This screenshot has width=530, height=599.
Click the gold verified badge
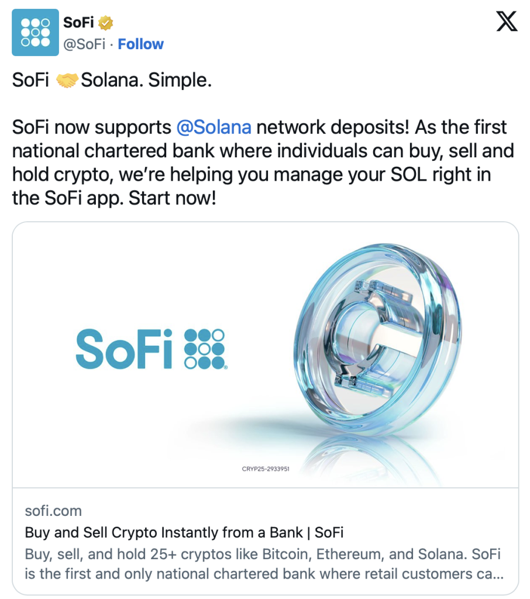point(105,23)
